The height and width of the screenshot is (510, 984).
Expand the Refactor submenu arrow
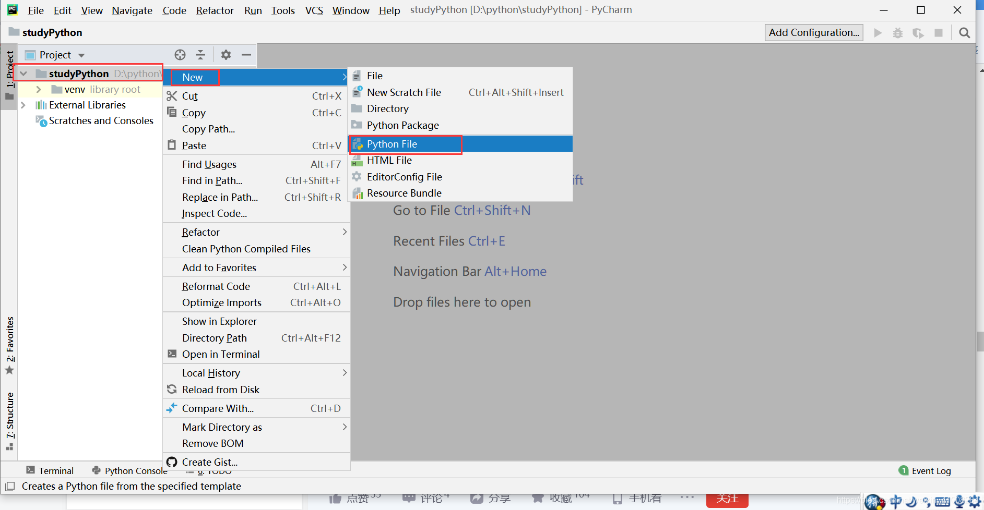point(345,232)
